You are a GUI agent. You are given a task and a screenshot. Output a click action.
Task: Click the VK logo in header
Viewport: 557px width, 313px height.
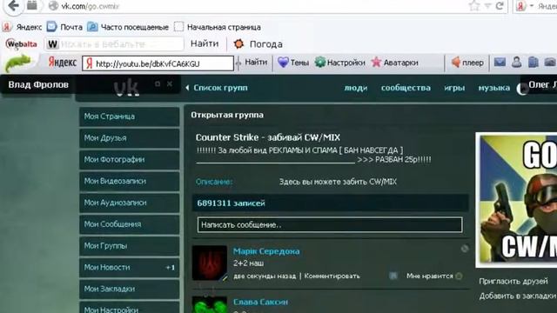[x=126, y=87]
